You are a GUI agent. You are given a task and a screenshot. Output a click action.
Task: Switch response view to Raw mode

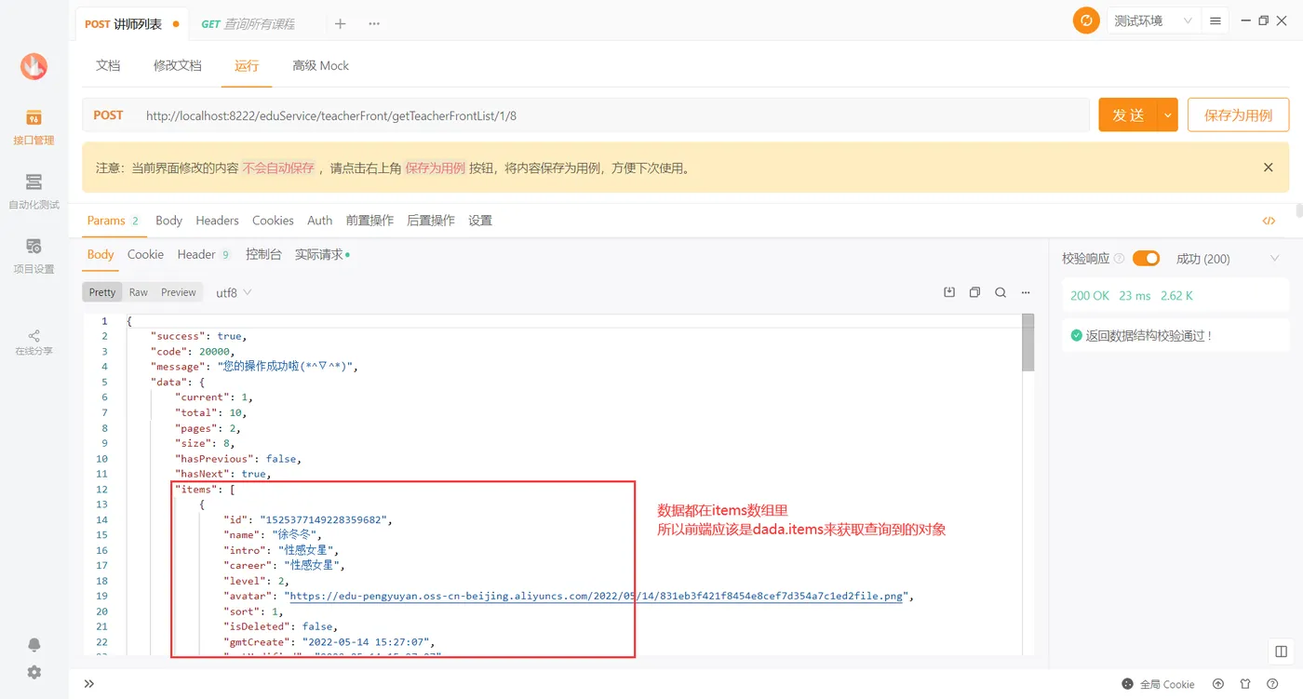pyautogui.click(x=138, y=291)
